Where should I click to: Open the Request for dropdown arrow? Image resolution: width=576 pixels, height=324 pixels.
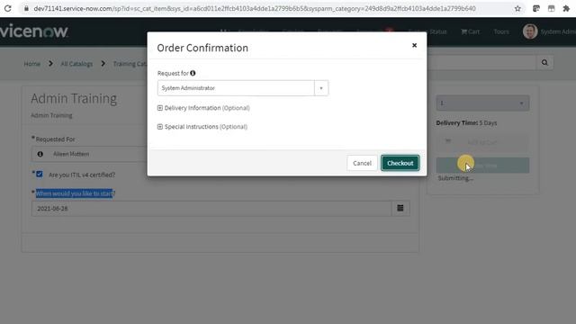pyautogui.click(x=321, y=88)
